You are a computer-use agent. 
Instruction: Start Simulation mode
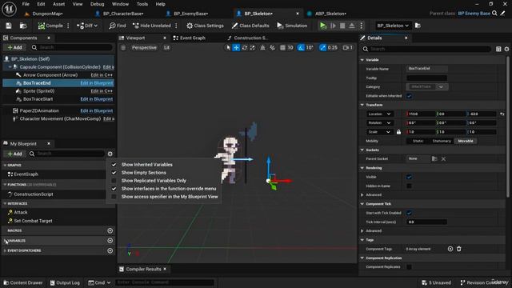pyautogui.click(x=292, y=26)
